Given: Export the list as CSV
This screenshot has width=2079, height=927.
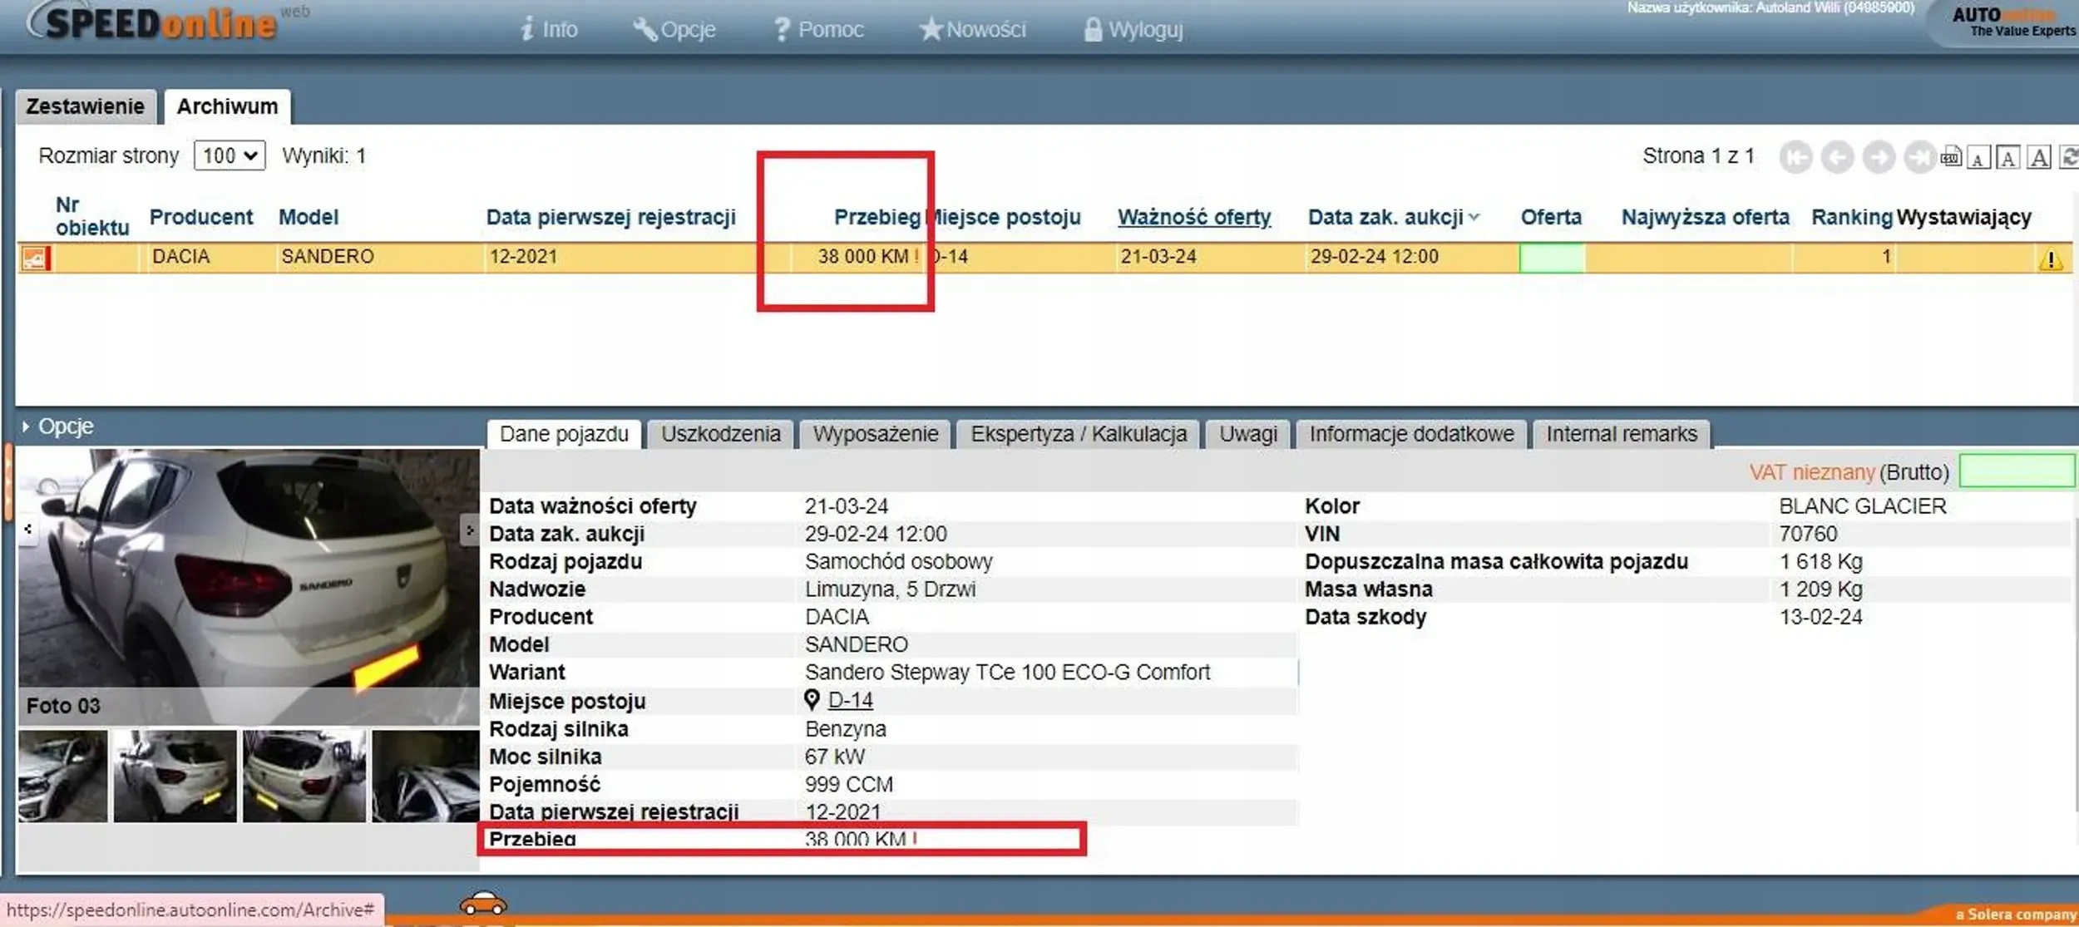Looking at the screenshot, I should (1951, 156).
